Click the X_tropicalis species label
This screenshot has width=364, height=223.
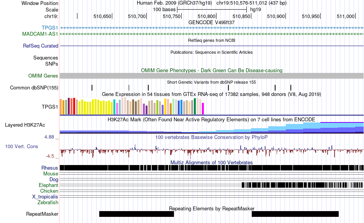[45, 197]
